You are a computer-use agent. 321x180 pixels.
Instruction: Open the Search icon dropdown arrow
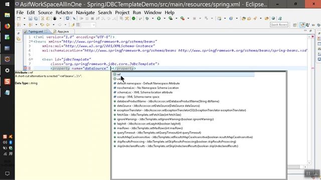[261, 18]
